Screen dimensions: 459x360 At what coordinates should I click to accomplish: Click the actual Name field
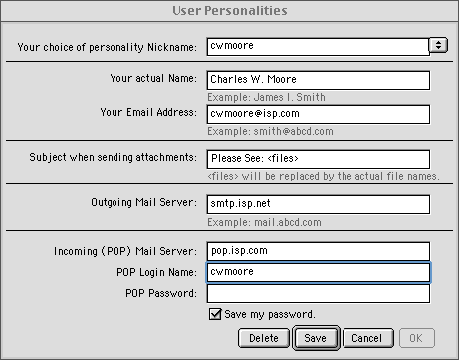coord(319,80)
